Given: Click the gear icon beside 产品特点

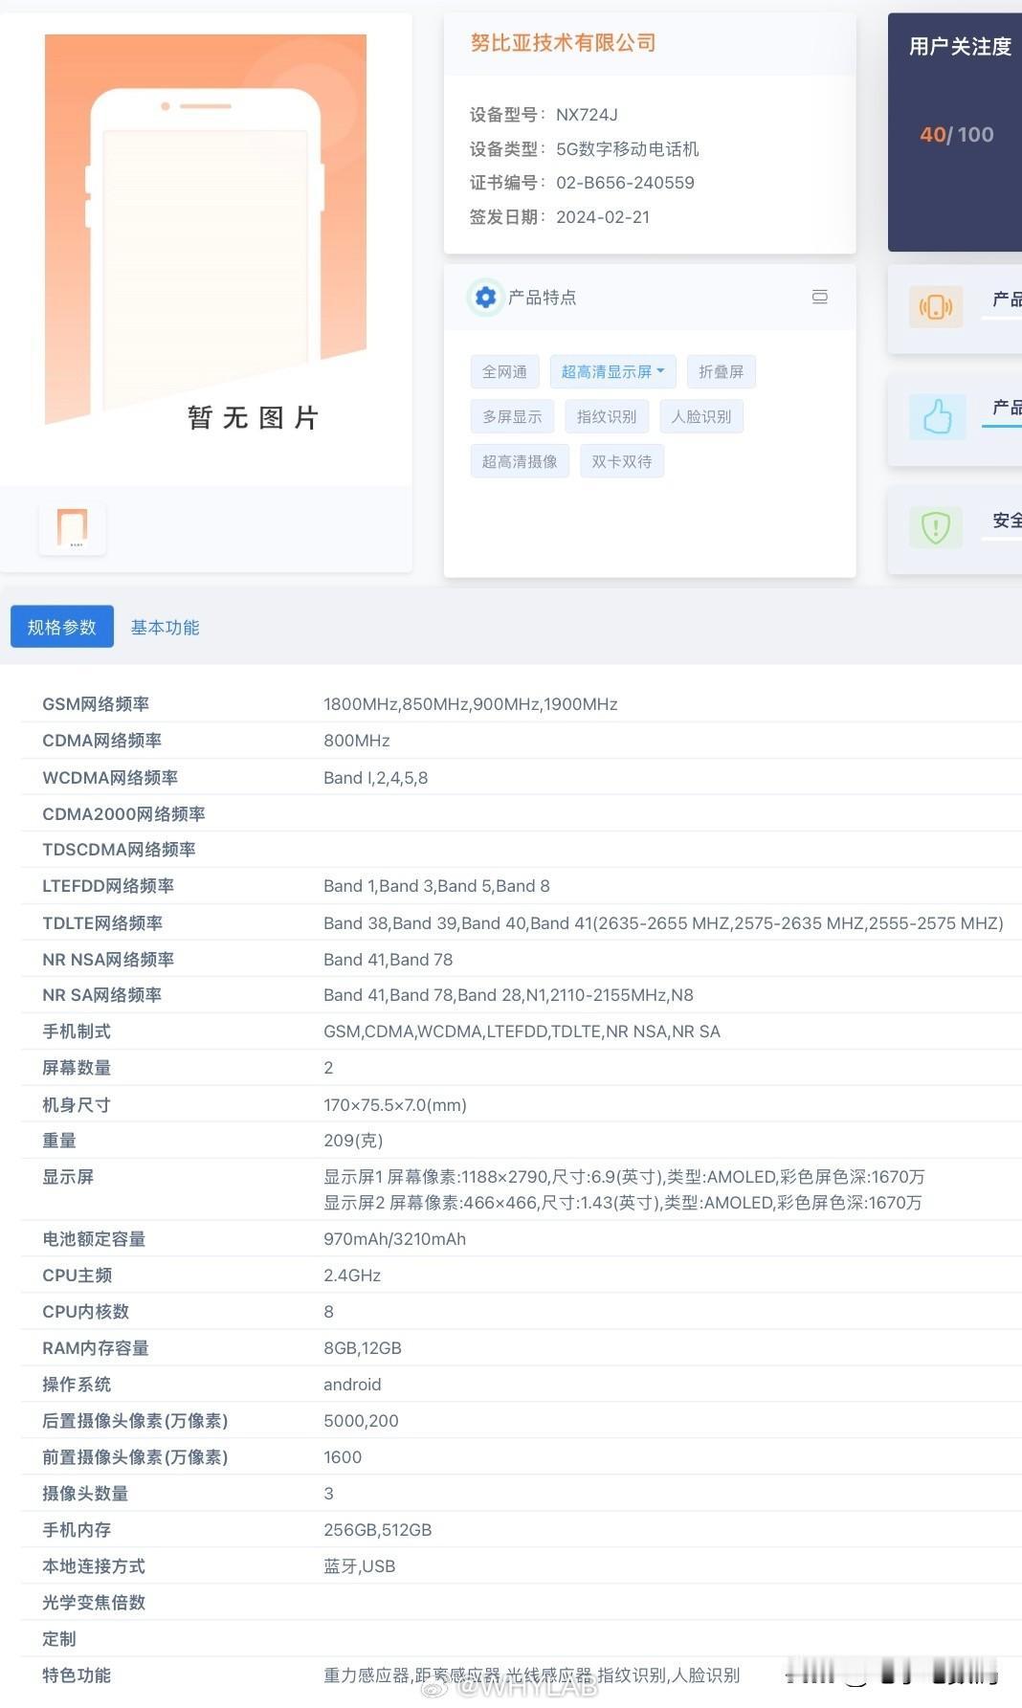Looking at the screenshot, I should click(x=485, y=298).
